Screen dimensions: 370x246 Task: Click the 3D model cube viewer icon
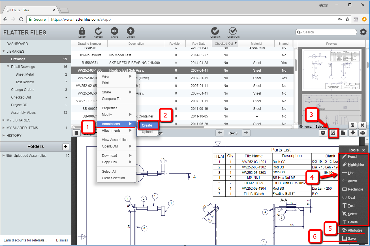[323, 133]
